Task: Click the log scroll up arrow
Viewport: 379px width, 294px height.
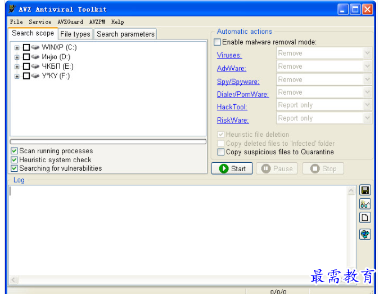Action: [x=351, y=191]
